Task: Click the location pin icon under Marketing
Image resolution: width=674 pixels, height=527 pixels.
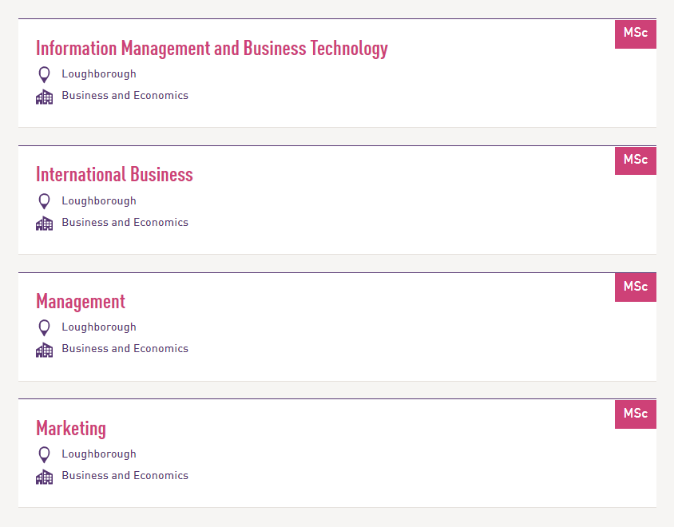Action: click(x=44, y=454)
